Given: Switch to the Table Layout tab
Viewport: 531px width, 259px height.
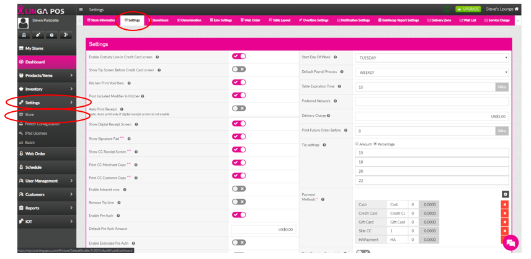Looking at the screenshot, I should [280, 20].
